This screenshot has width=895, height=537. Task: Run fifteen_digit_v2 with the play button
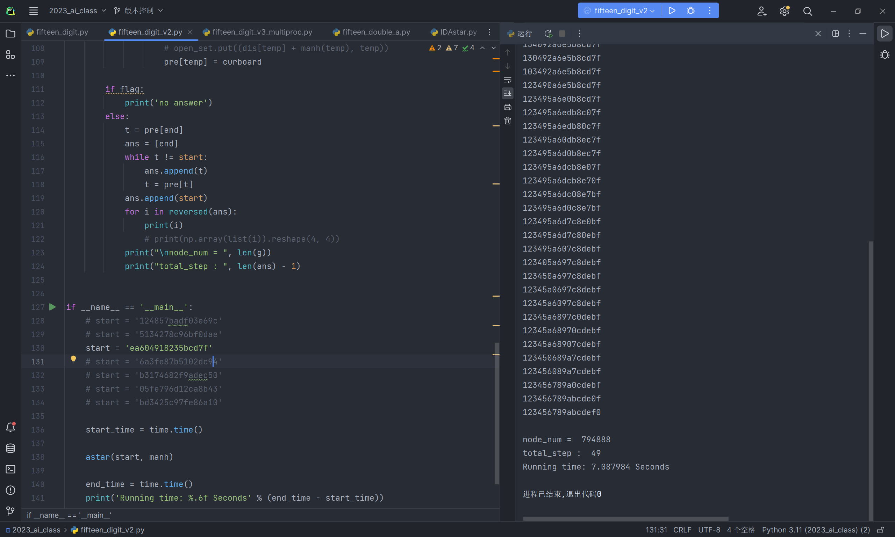672,10
